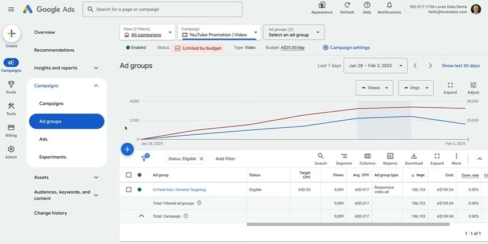
Task: Edit the A$25.00/day budget
Action: [293, 48]
